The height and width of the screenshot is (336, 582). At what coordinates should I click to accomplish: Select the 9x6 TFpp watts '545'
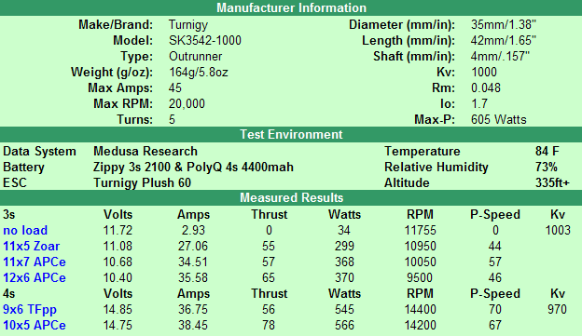click(344, 310)
